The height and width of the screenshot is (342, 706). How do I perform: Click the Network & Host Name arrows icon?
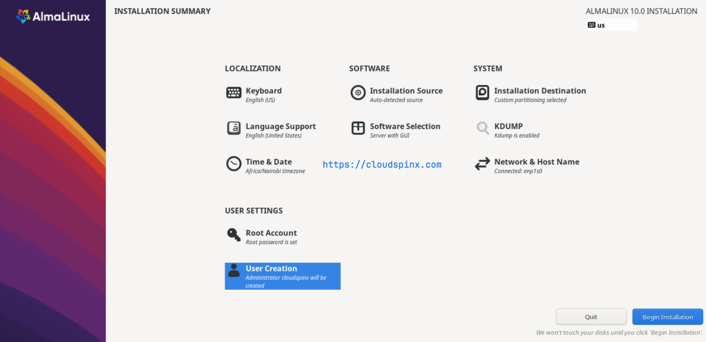482,164
